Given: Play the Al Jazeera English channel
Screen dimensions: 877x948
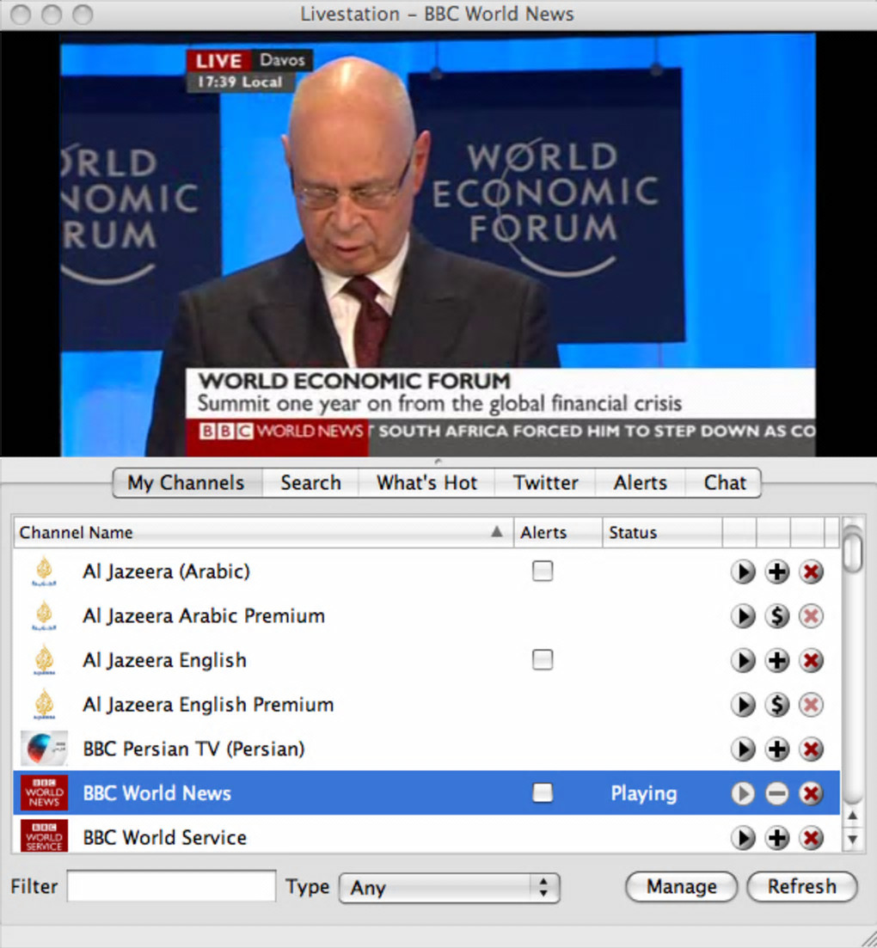Looking at the screenshot, I should (743, 660).
